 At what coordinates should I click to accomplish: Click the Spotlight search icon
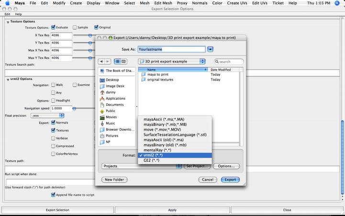point(337,3)
